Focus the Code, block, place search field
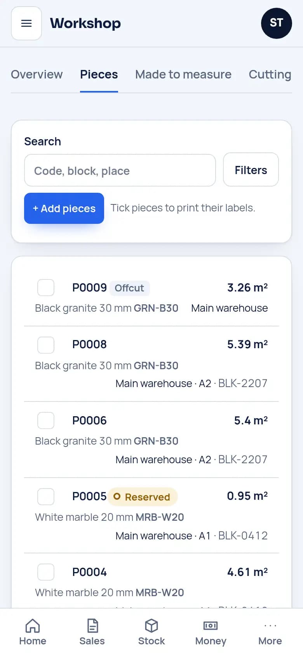 [x=120, y=170]
